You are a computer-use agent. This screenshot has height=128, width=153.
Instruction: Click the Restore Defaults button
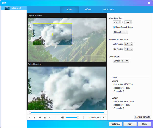[x=143, y=117]
